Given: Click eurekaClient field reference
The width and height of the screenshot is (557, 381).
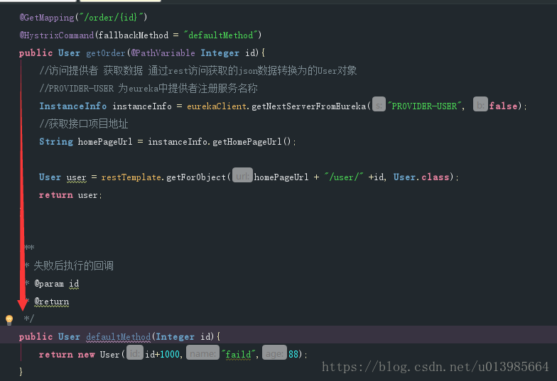Looking at the screenshot, I should pyautogui.click(x=217, y=106).
